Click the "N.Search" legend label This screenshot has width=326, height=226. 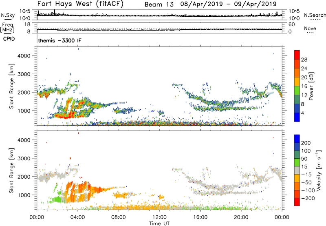point(315,15)
